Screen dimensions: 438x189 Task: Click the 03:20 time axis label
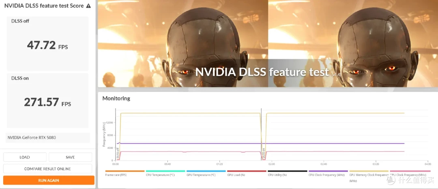point(376,164)
